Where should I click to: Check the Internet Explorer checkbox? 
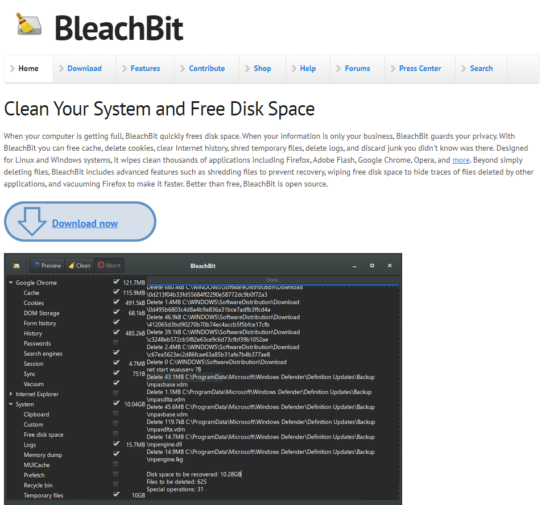pyautogui.click(x=115, y=394)
